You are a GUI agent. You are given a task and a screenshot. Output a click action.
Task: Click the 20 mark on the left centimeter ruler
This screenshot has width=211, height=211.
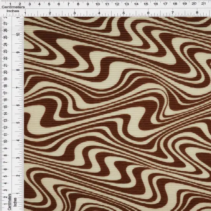(6, 72)
